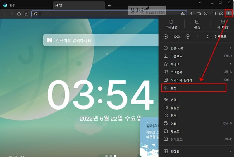Open the profile account icon in toolbar
234x157 pixels.
(x=221, y=13)
